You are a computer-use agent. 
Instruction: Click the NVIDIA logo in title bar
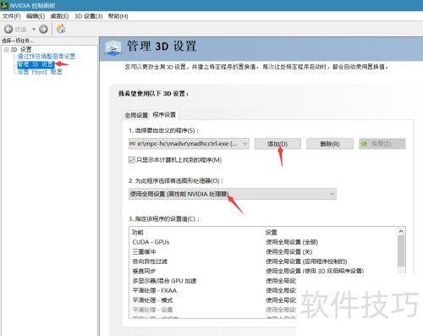[x=4, y=5]
